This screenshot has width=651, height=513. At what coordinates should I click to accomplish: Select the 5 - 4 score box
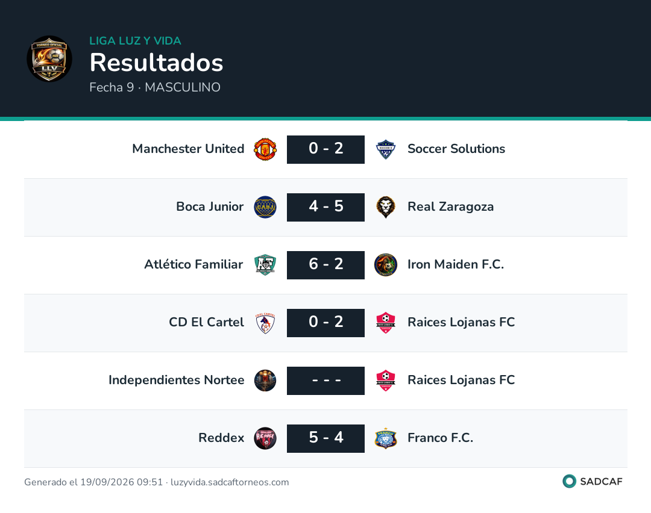(x=326, y=438)
